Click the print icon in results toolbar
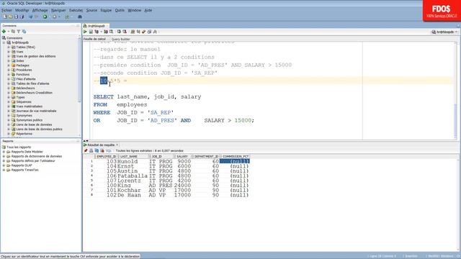Image resolution: width=461 pixels, height=259 pixels. coord(91,150)
